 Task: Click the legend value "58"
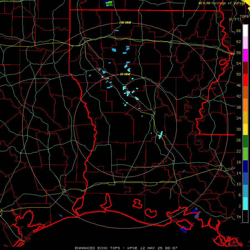pyautogui.click(x=239, y=52)
